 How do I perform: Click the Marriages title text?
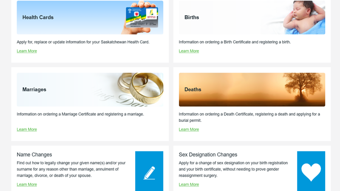point(34,90)
